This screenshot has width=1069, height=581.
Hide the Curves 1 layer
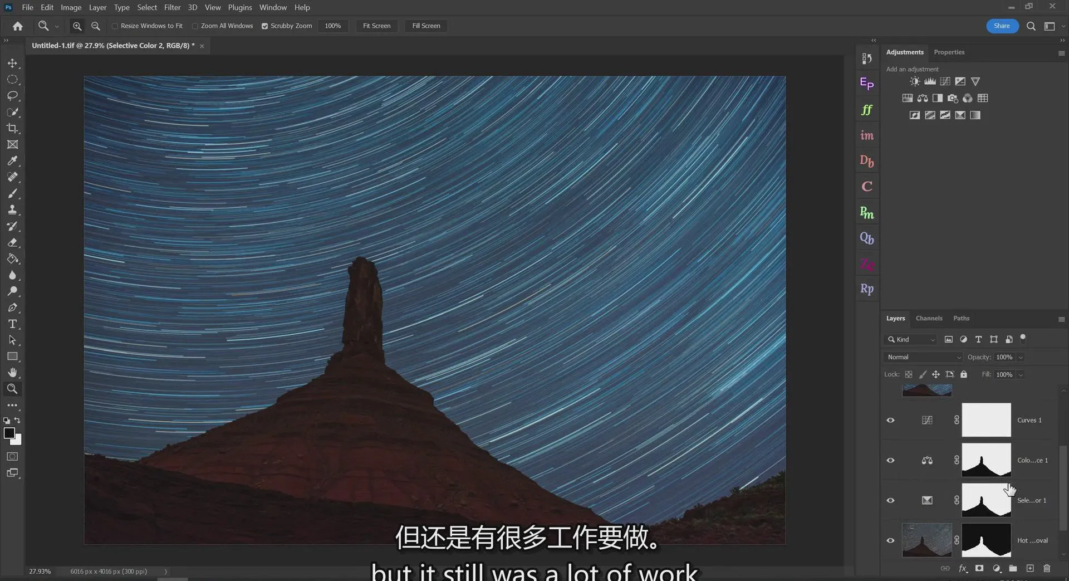click(x=890, y=420)
